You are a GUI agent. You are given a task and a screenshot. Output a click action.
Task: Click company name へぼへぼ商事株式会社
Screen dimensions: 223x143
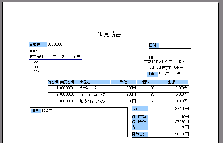[x=165, y=68]
